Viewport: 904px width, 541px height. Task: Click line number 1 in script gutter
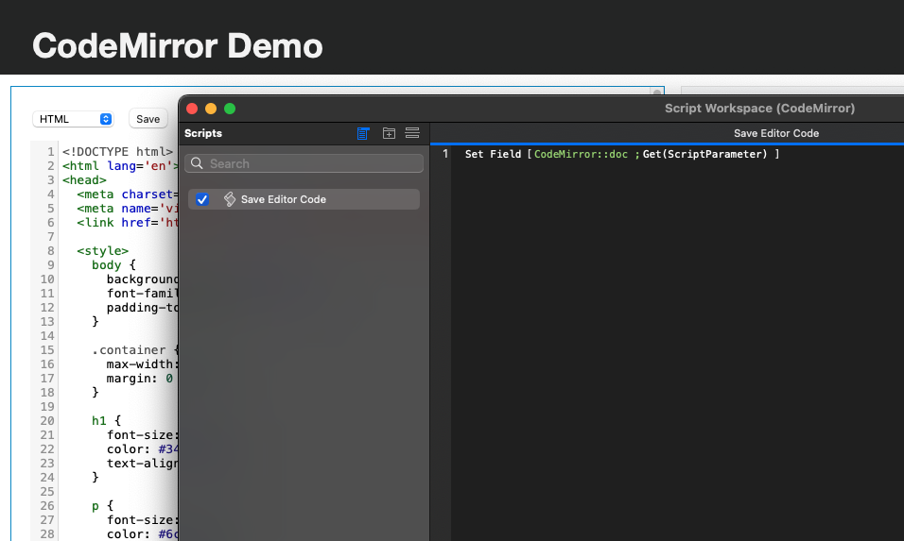445,154
